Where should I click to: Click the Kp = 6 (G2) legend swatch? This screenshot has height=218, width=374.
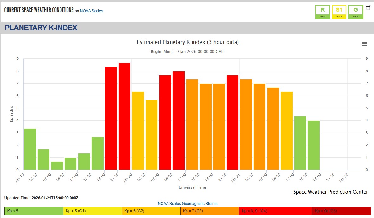[151, 211]
